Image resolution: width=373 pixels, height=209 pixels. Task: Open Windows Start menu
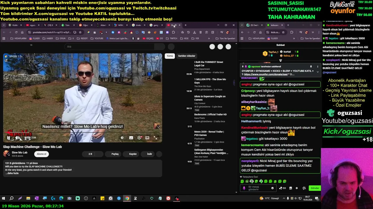[x=3, y=199]
